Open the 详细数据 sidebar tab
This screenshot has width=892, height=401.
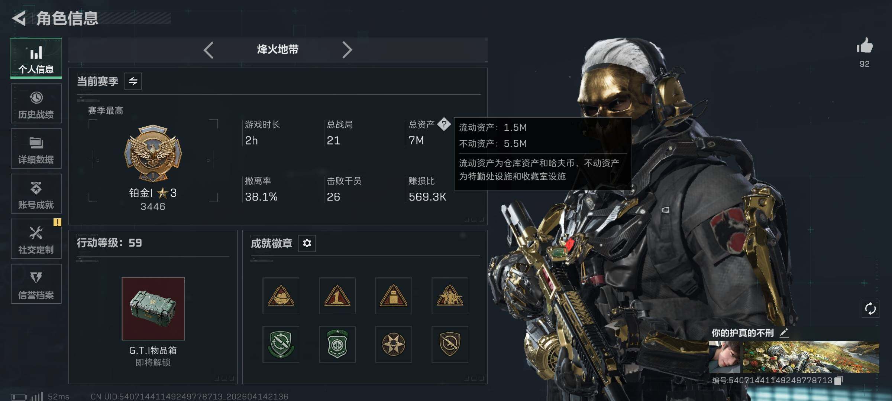(x=36, y=149)
